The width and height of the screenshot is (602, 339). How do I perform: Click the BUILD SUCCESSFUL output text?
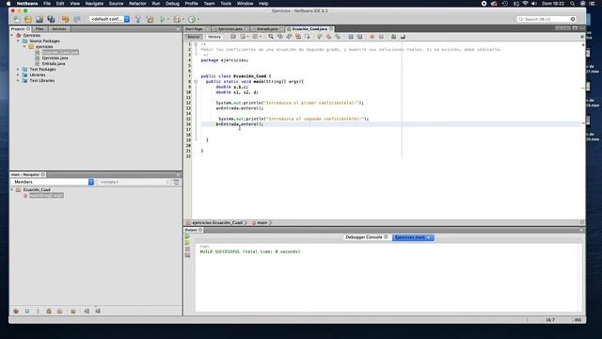(x=250, y=251)
